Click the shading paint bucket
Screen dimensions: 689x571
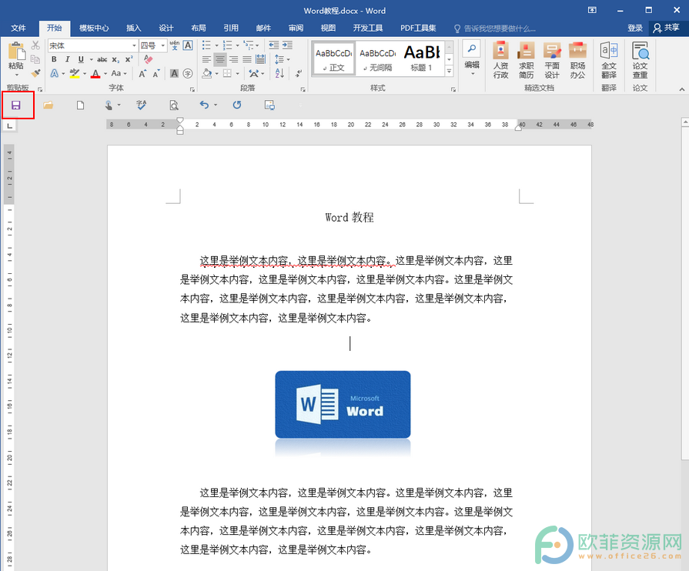coord(207,73)
